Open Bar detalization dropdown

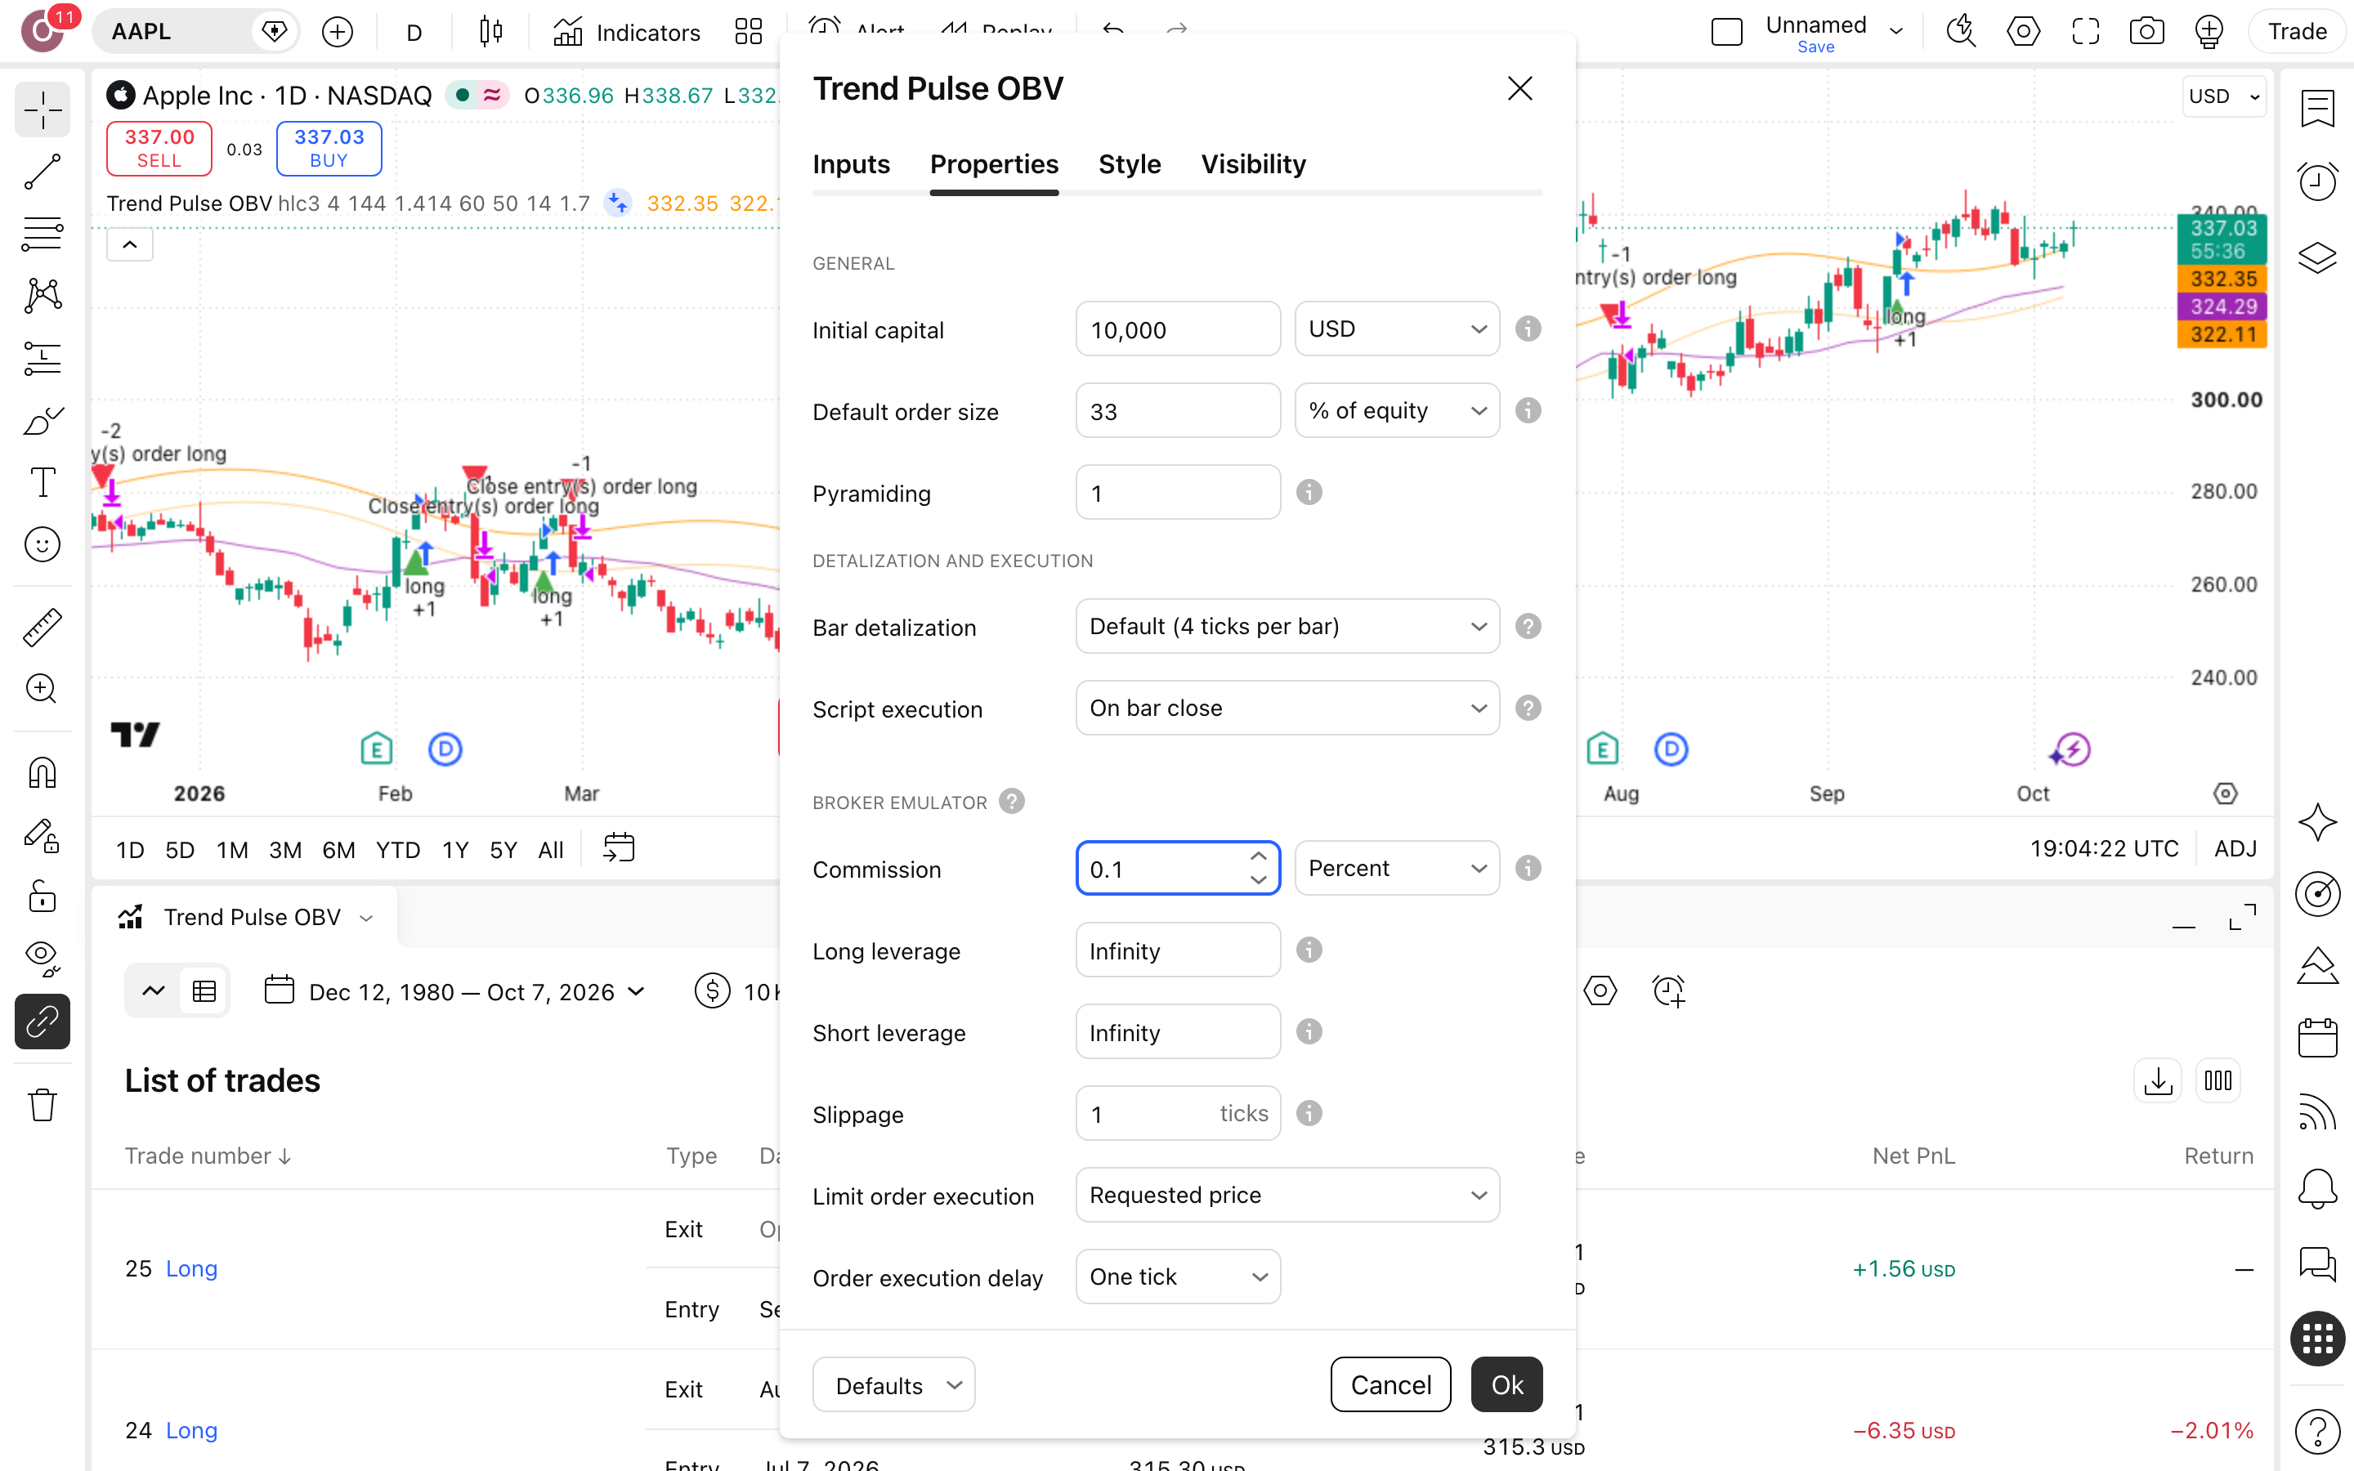pos(1287,627)
